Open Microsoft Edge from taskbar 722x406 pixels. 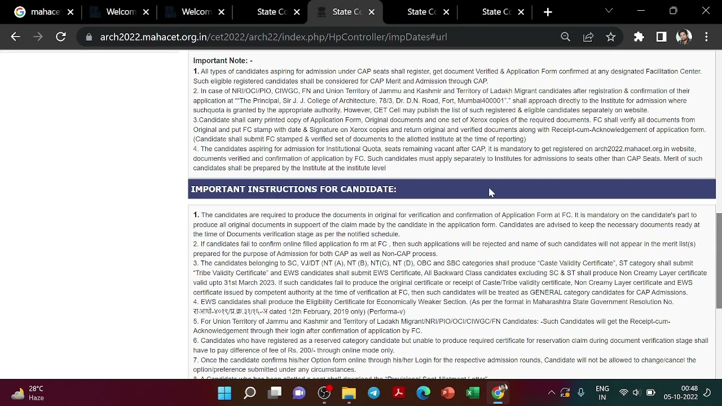click(423, 393)
